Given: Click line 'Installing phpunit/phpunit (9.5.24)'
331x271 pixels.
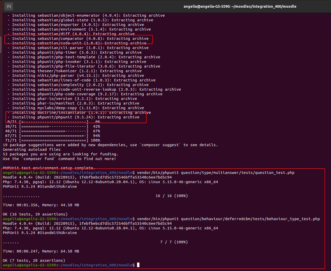Looking at the screenshot, I should pos(73,117).
